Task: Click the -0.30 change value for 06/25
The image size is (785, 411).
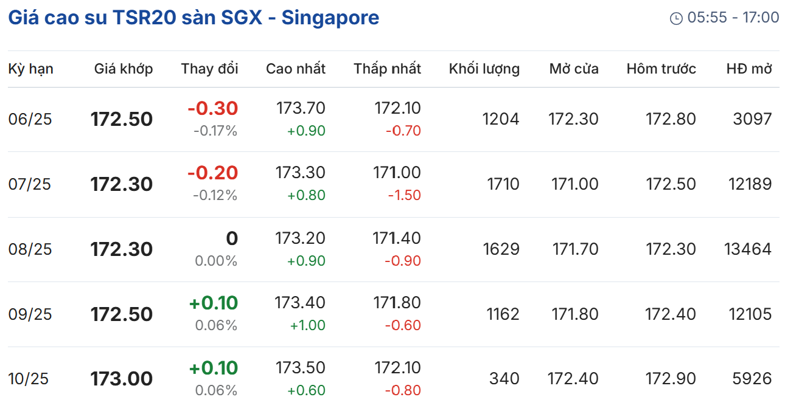Action: click(212, 109)
